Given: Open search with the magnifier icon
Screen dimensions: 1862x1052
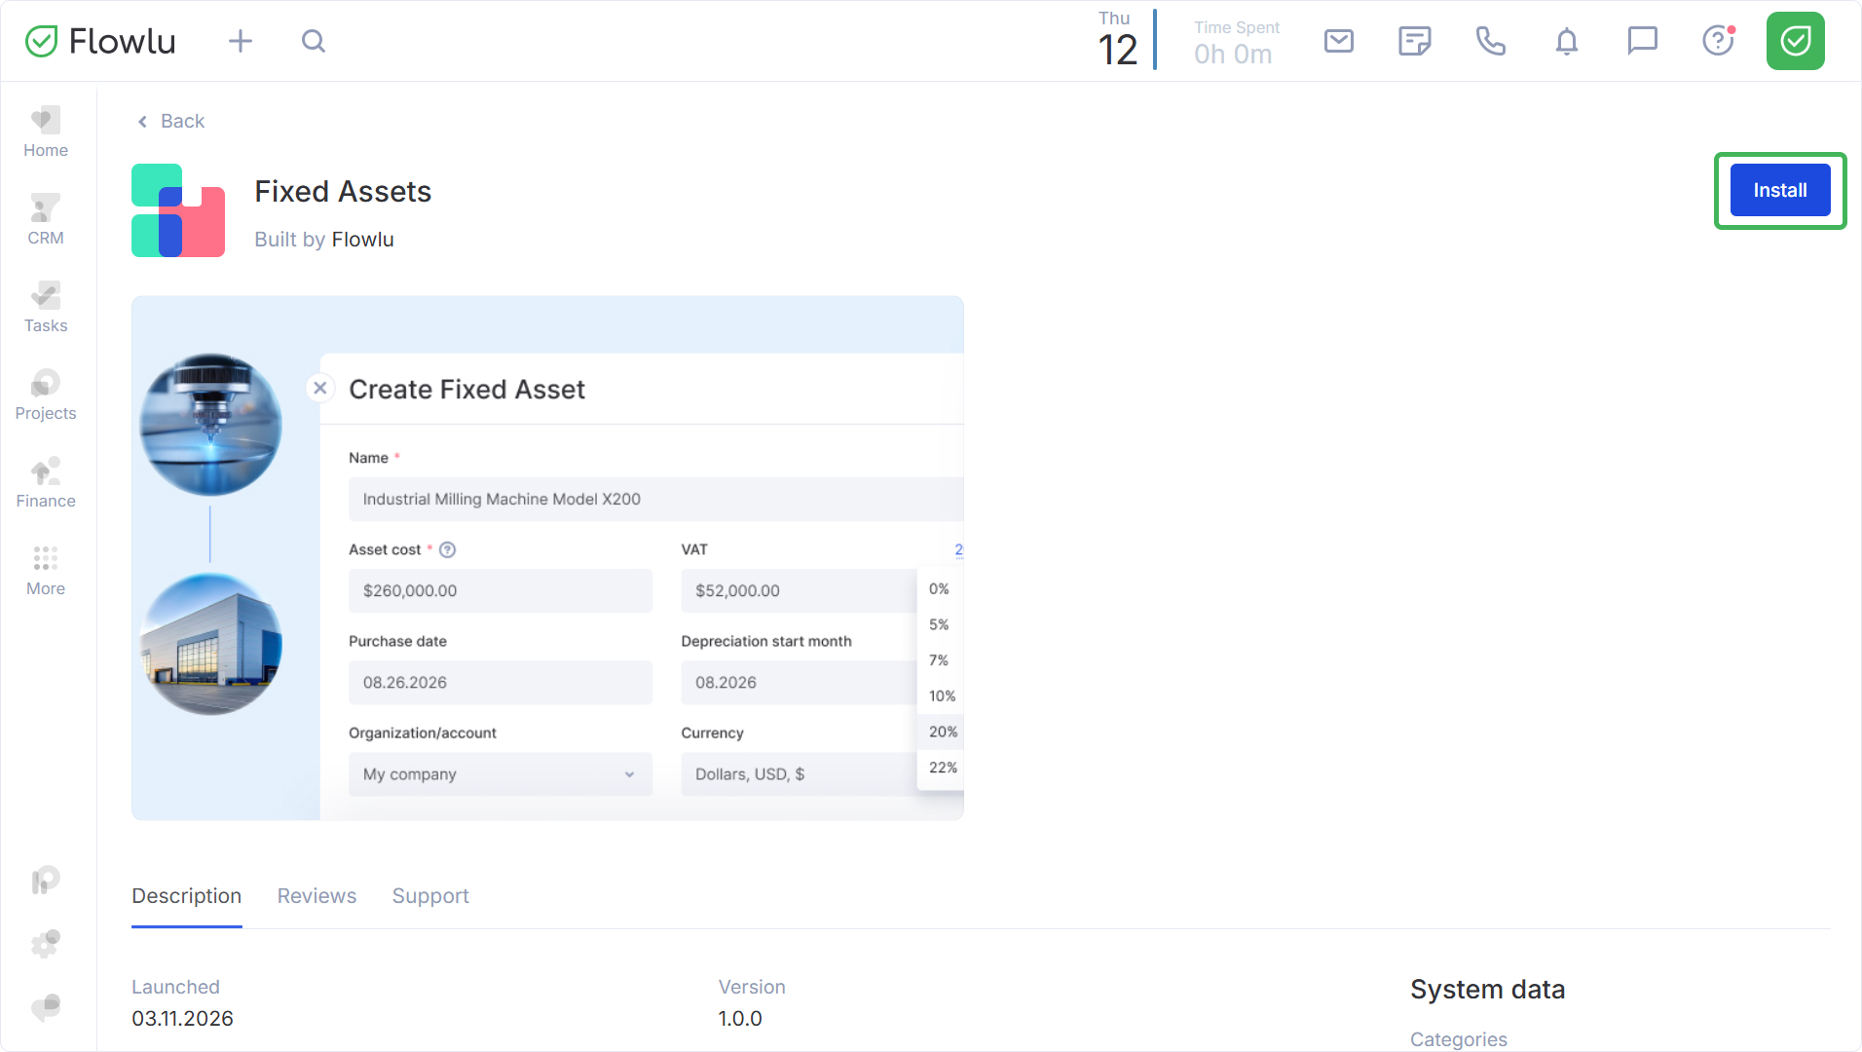Looking at the screenshot, I should tap(313, 41).
